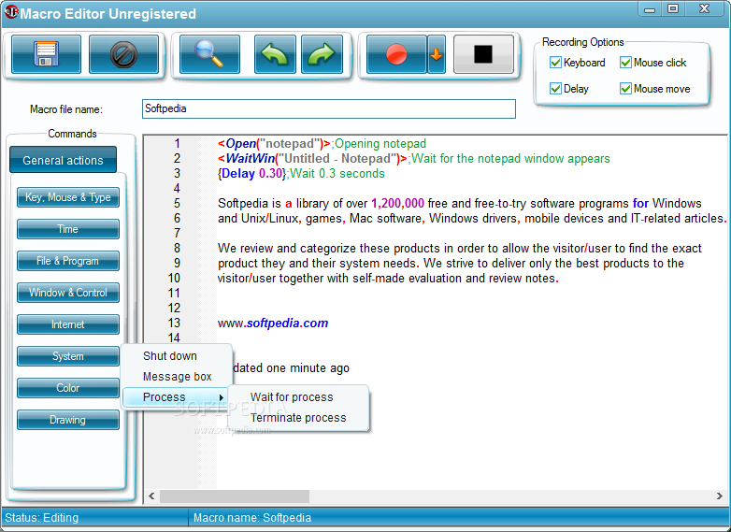The height and width of the screenshot is (532, 731).
Task: Choose Message box from the System menu
Action: (x=176, y=376)
